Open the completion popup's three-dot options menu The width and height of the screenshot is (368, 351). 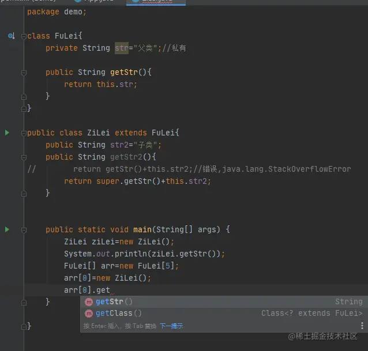coord(362,326)
